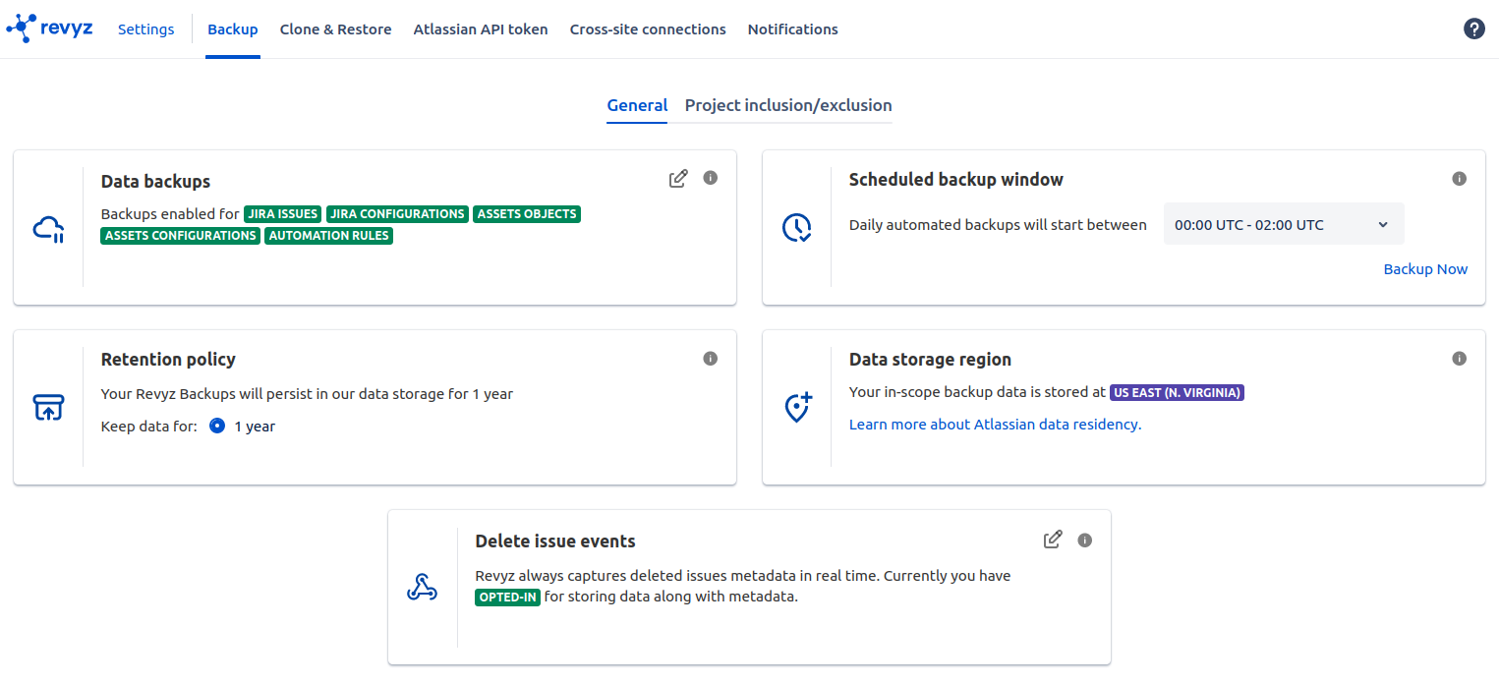Click the dropdown chevron beside 02:00 UTC
Screen dimensions: 1499x684
[1383, 224]
